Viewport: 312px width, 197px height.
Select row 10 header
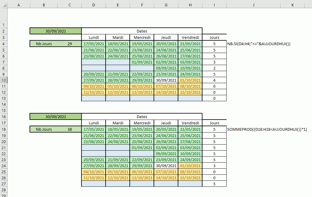click(x=4, y=80)
